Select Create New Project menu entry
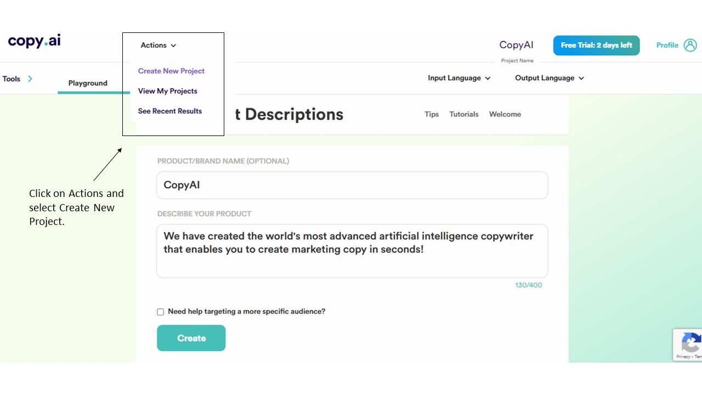 (x=171, y=71)
